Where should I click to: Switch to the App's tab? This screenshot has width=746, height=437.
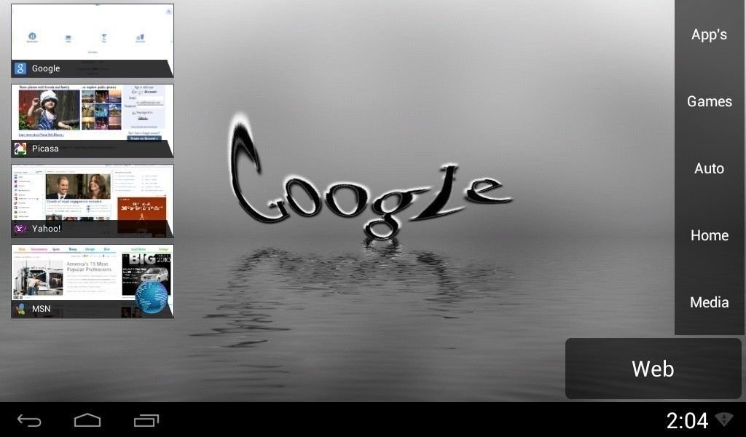709,35
